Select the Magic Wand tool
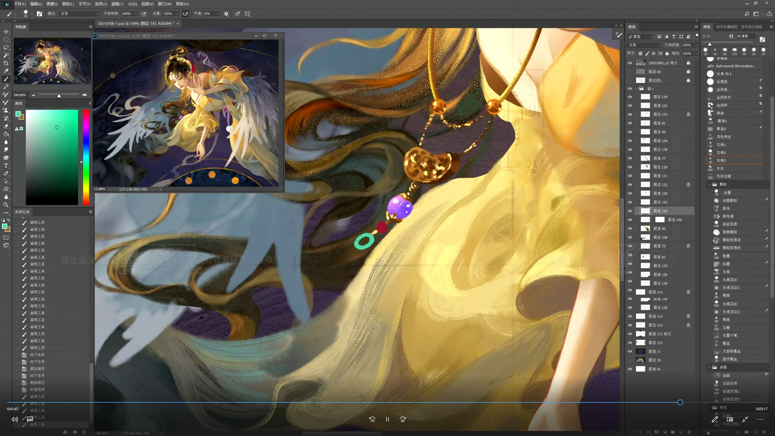This screenshot has height=436, width=775. pos(6,55)
